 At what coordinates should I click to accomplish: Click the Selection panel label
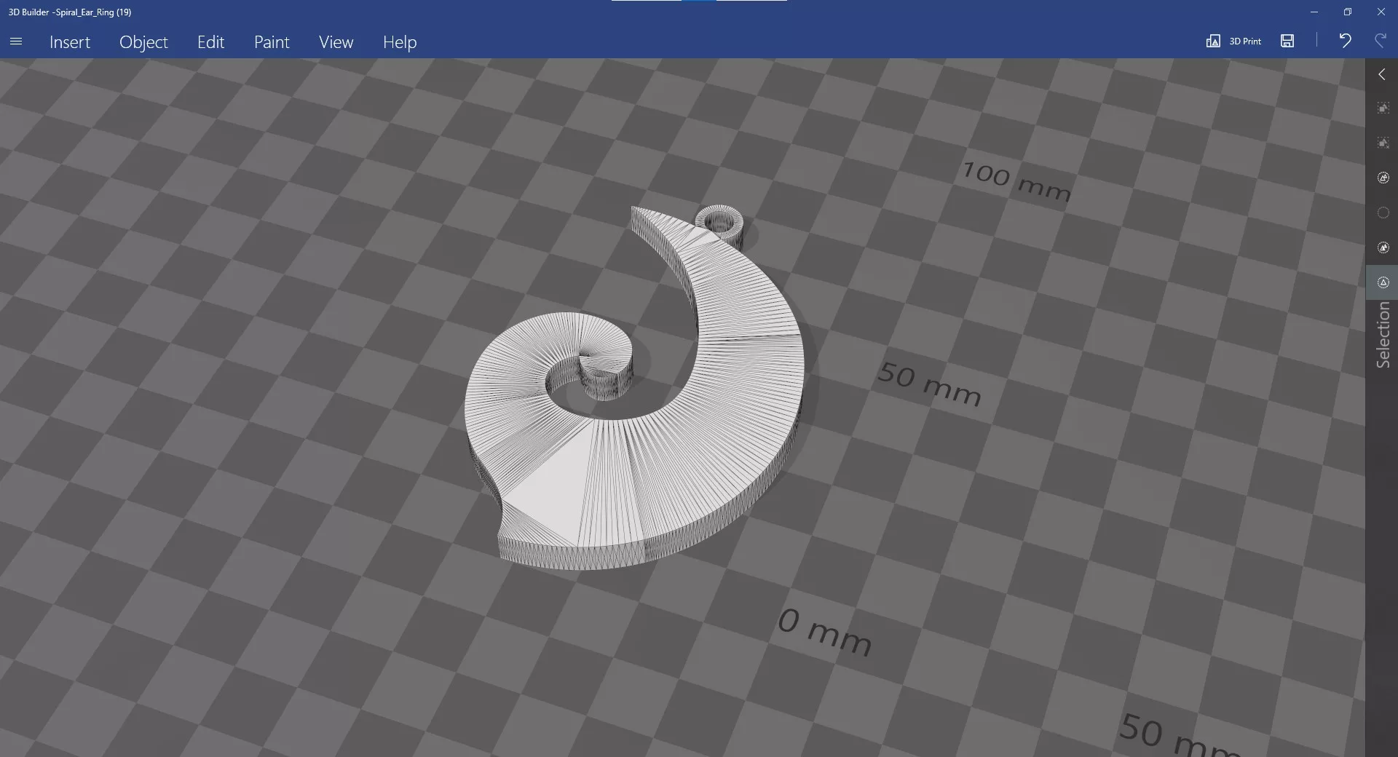tap(1383, 335)
